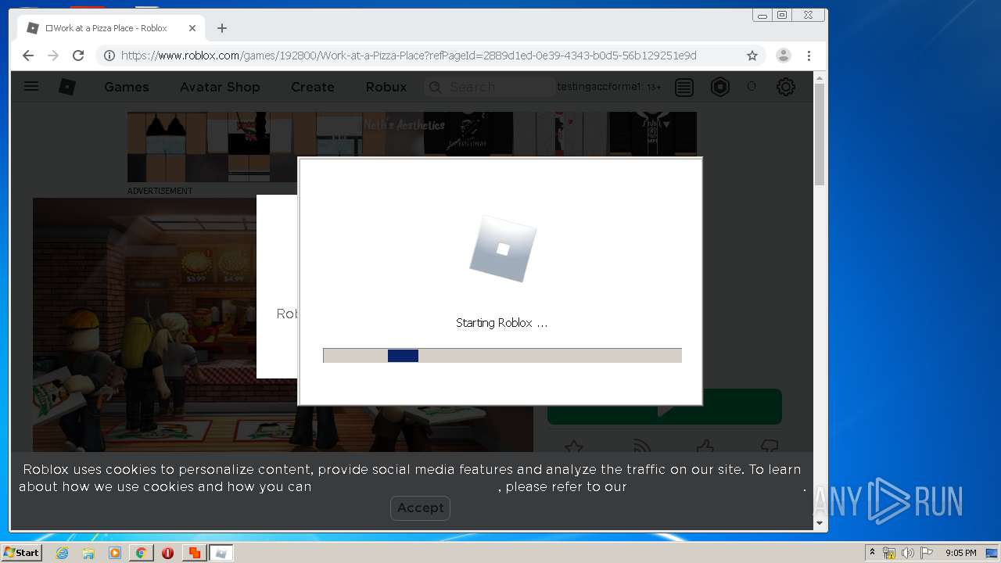Screen dimensions: 1001x563
Task: Dislike the game with thumbs down
Action: click(770, 446)
